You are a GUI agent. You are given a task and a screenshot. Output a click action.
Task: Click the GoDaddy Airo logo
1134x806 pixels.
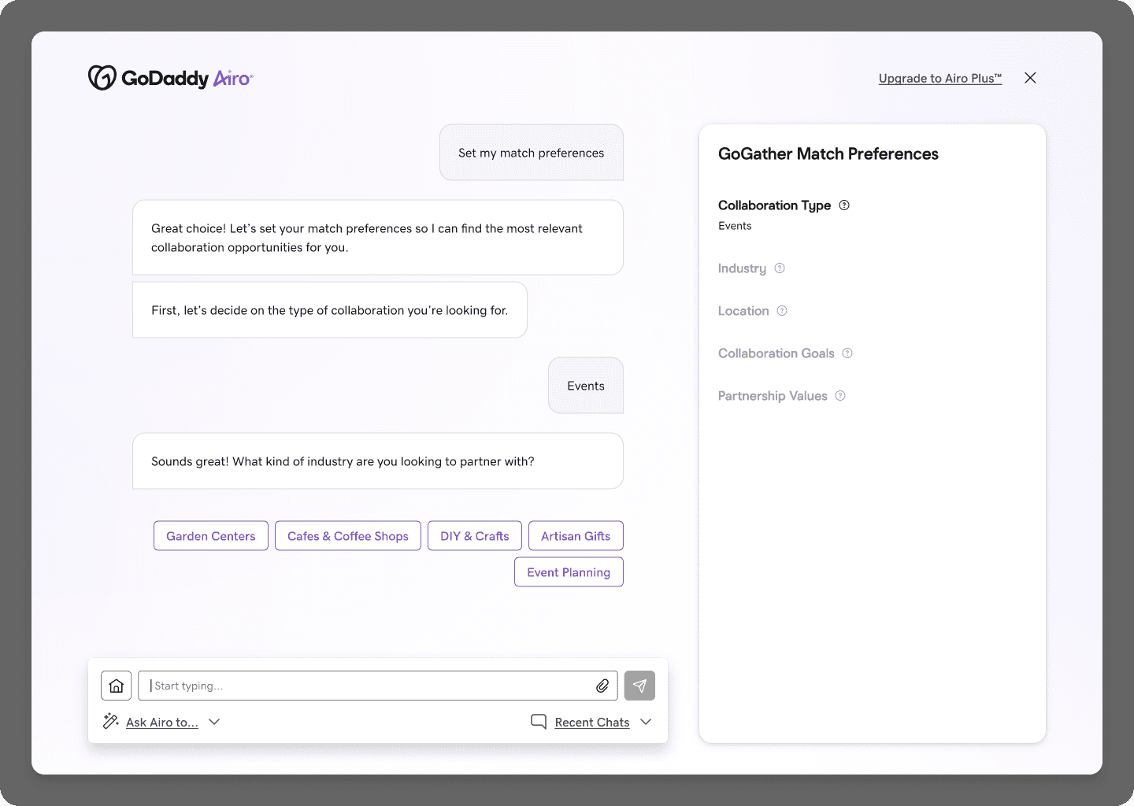170,78
